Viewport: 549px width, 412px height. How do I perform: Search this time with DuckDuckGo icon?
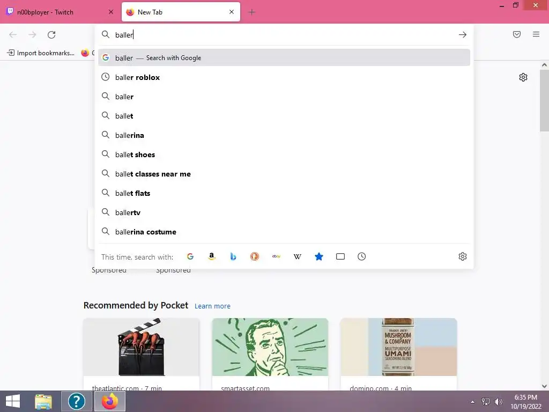point(255,256)
